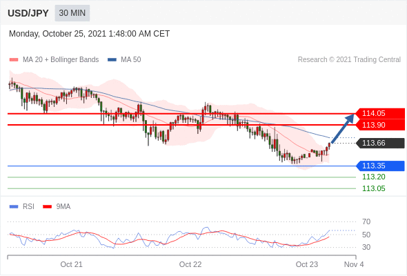Click the pink MA 20 + Bollinger Bands legend swatch

(14, 60)
